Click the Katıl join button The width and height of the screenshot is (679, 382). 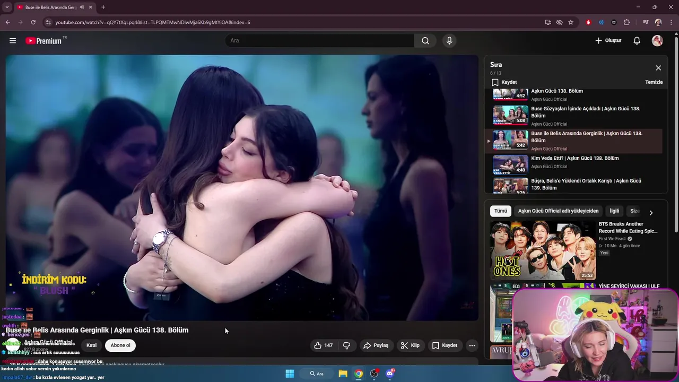(x=92, y=345)
